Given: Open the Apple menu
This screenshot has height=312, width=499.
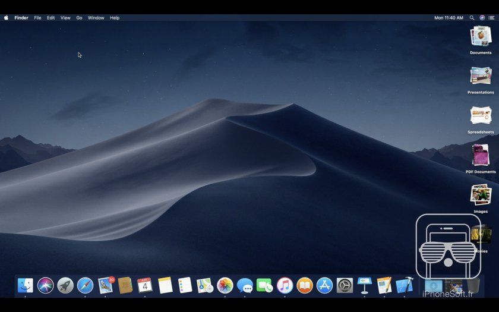Looking at the screenshot, I should tap(7, 18).
